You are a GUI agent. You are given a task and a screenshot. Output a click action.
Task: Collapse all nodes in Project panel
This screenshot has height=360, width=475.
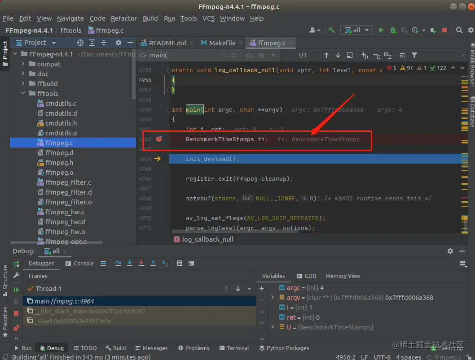pos(104,43)
